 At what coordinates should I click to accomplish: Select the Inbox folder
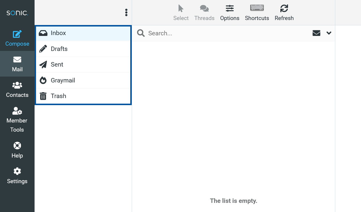(83, 33)
